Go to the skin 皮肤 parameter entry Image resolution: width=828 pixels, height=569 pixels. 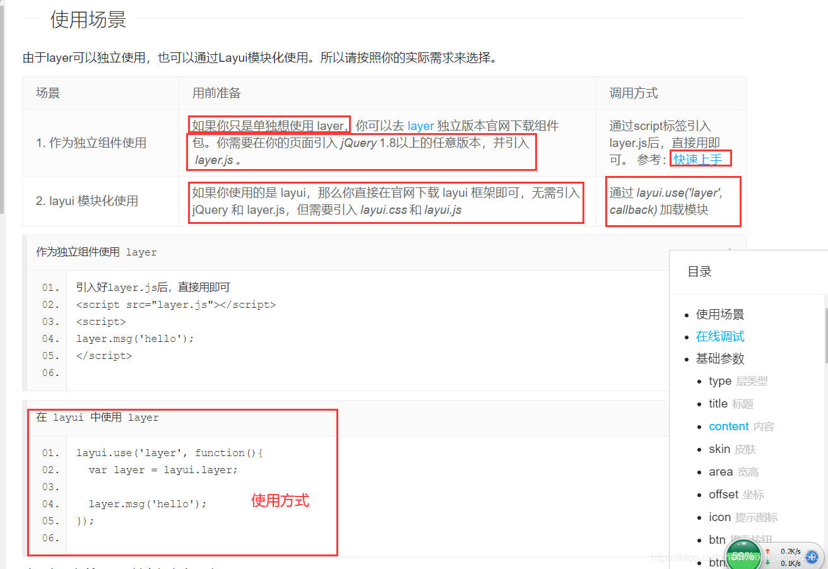coord(732,449)
